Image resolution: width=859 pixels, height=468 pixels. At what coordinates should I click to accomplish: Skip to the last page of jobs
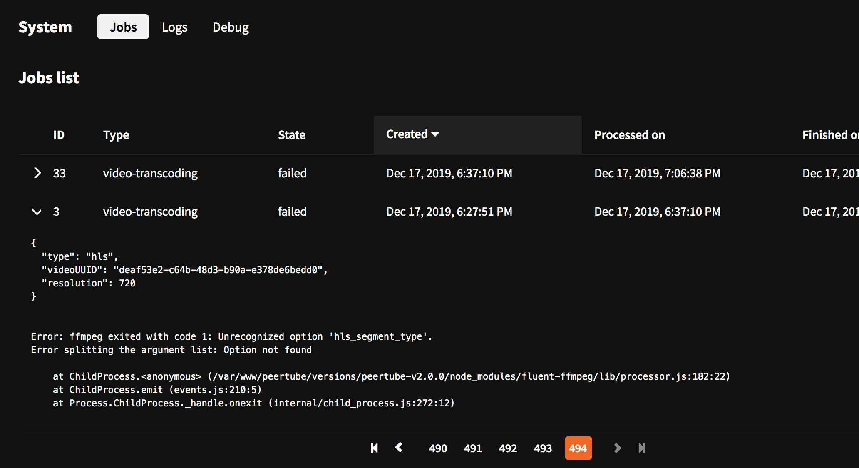641,448
